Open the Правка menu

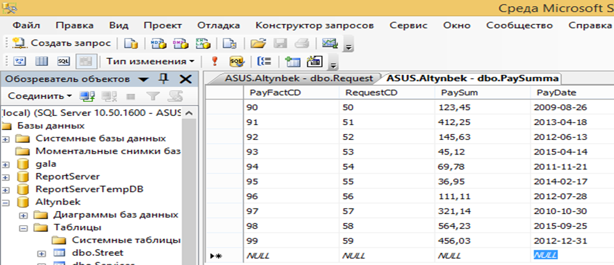point(74,26)
